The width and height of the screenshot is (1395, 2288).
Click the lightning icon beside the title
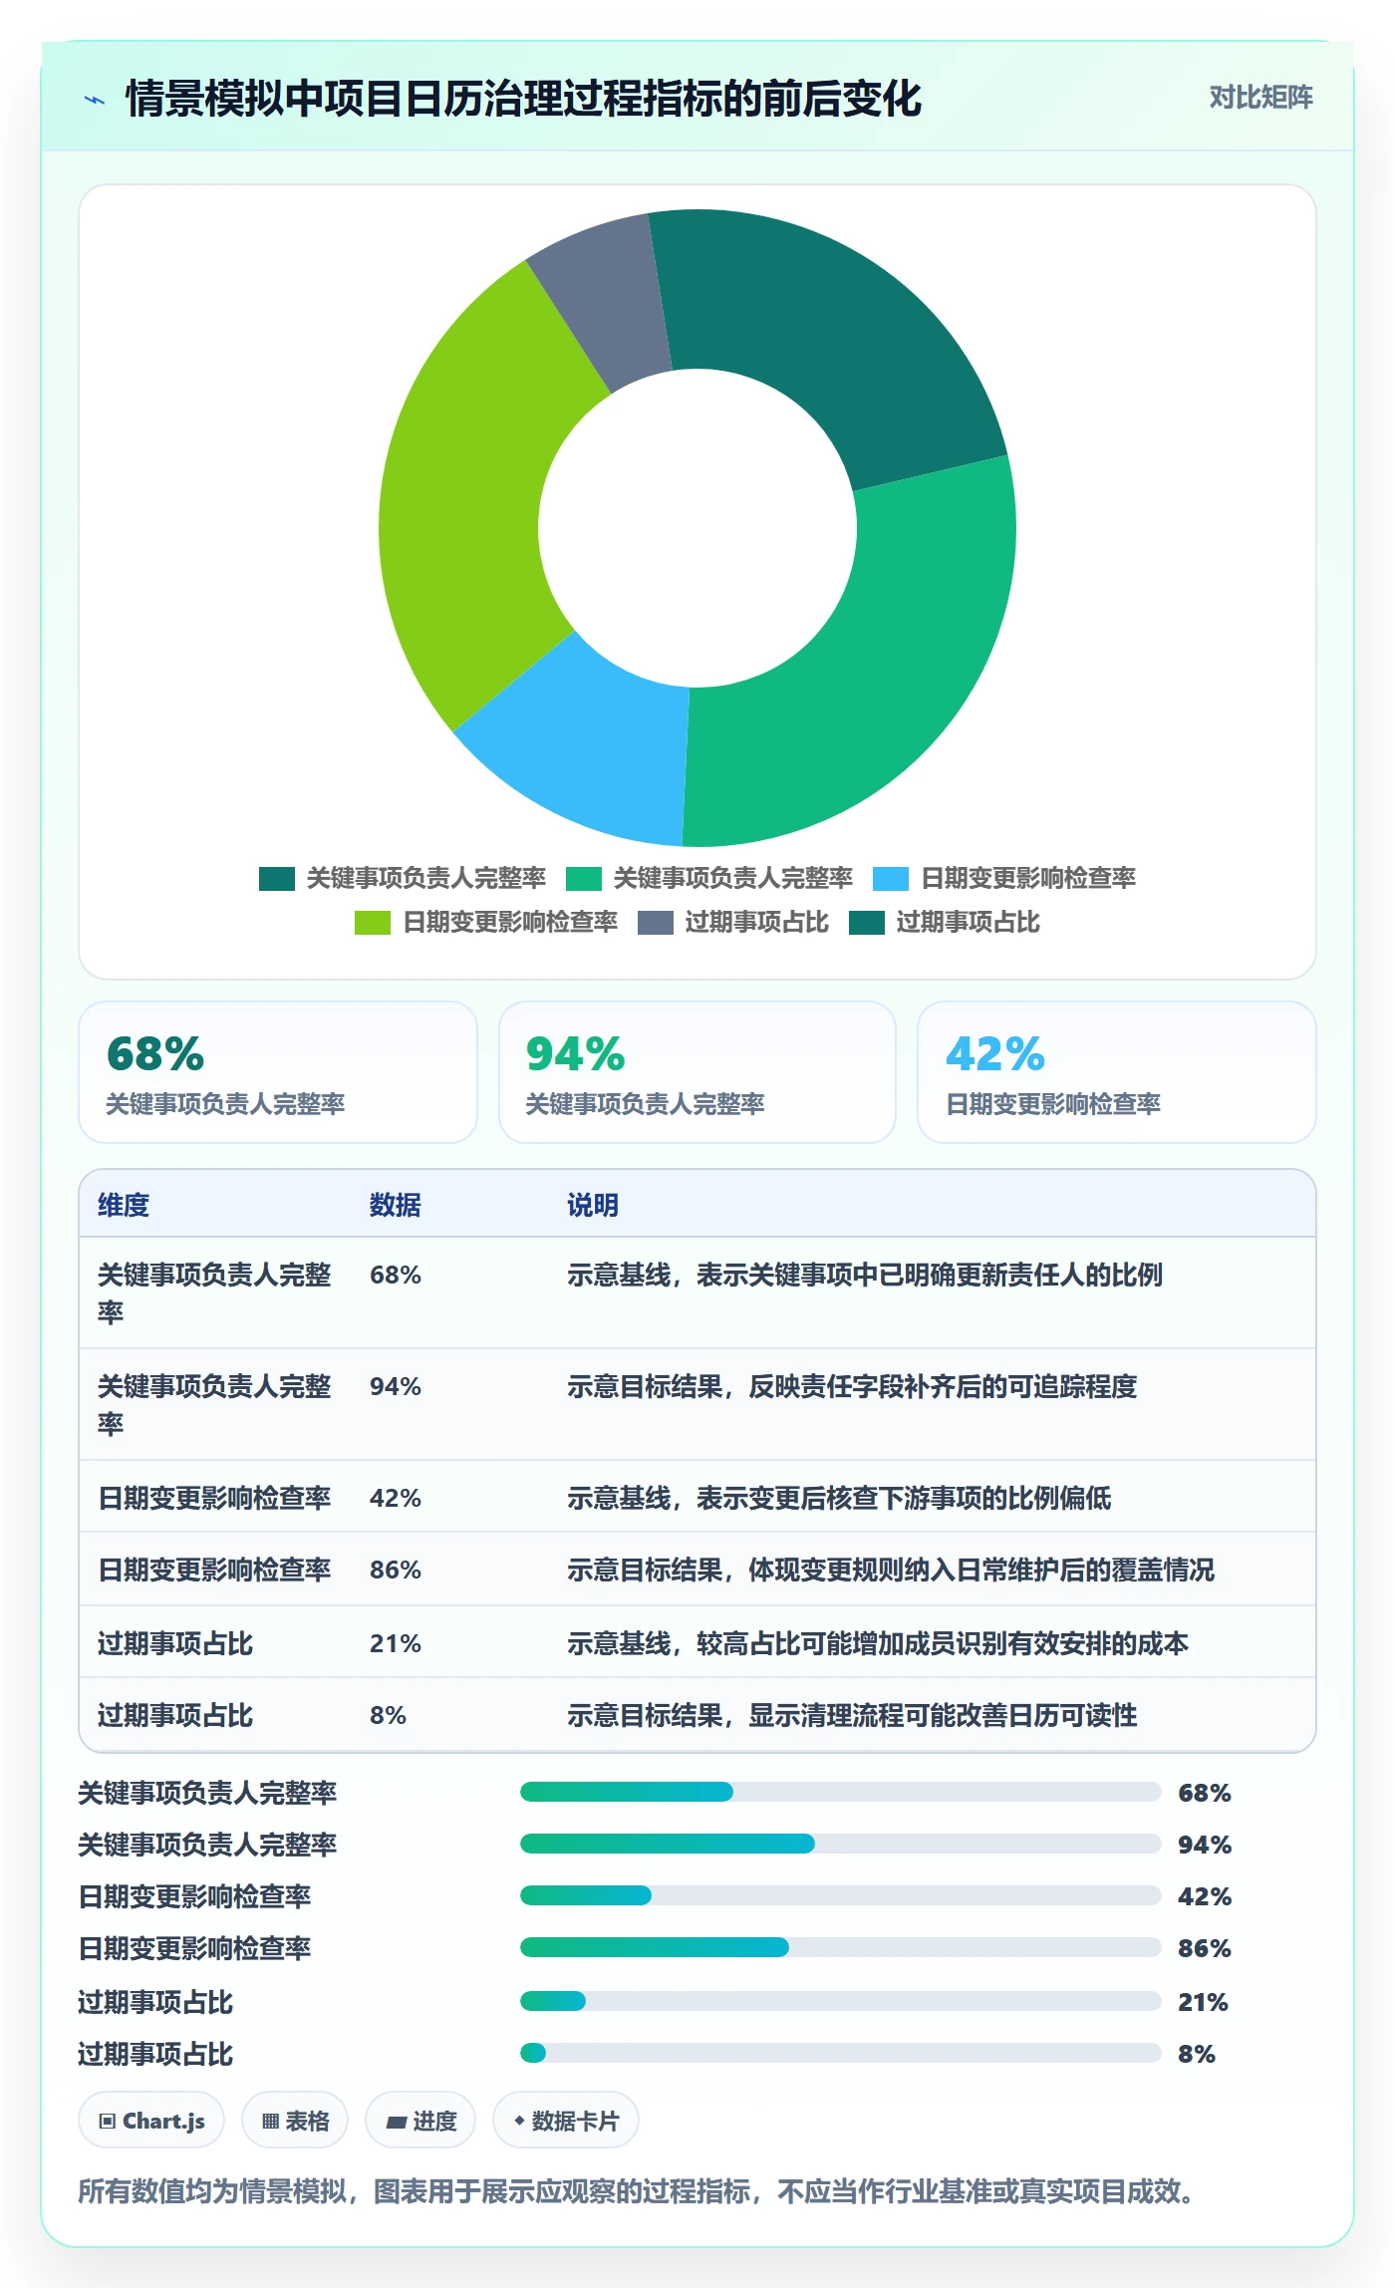[95, 100]
